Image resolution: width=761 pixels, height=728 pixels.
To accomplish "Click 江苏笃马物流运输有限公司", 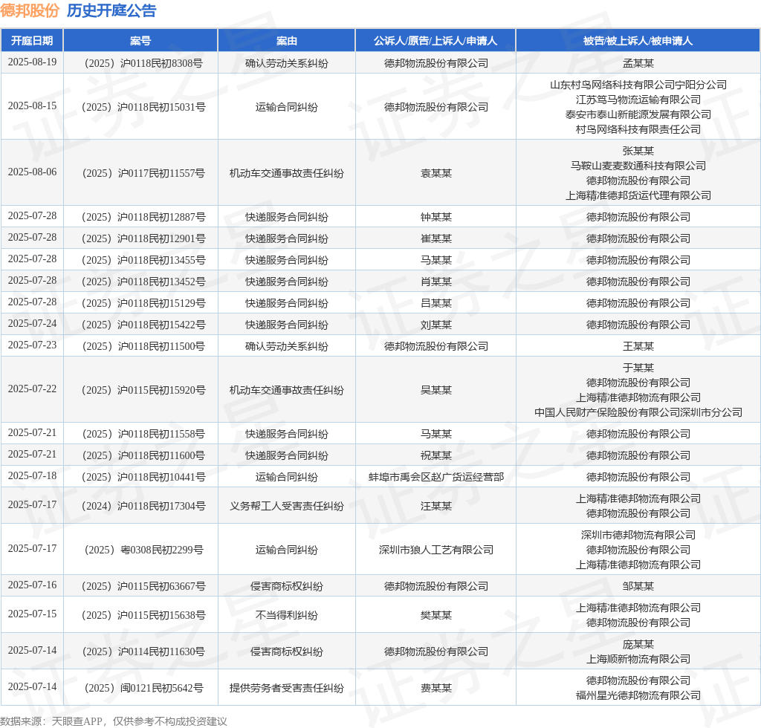I will click(638, 100).
